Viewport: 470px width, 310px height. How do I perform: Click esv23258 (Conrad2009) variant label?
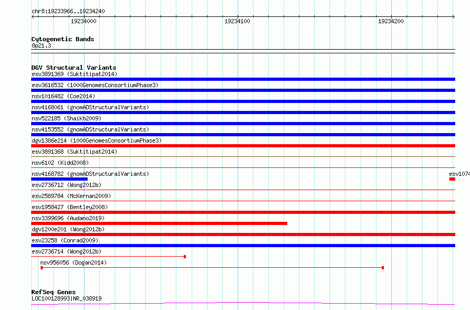(65, 240)
